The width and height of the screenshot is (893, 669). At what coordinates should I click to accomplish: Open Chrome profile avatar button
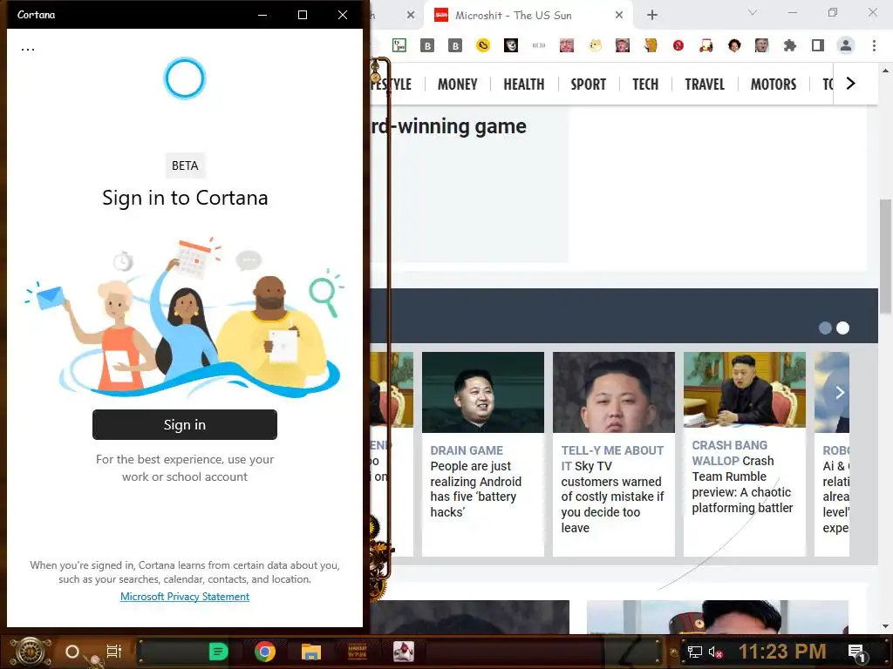(x=846, y=45)
